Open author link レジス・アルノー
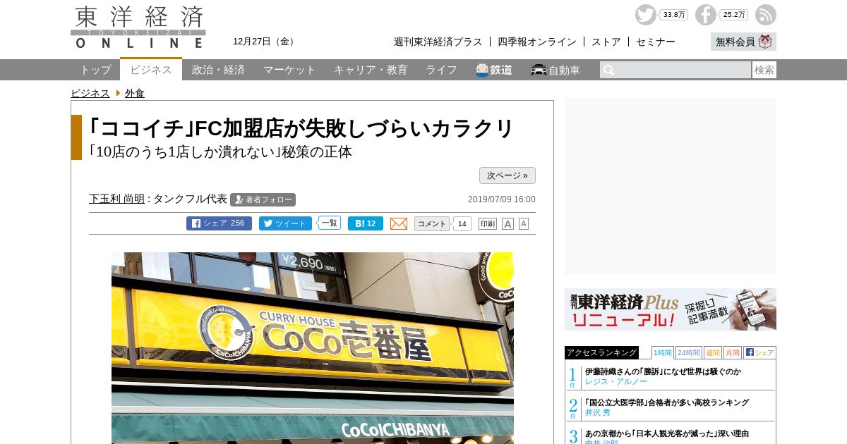 pyautogui.click(x=616, y=381)
